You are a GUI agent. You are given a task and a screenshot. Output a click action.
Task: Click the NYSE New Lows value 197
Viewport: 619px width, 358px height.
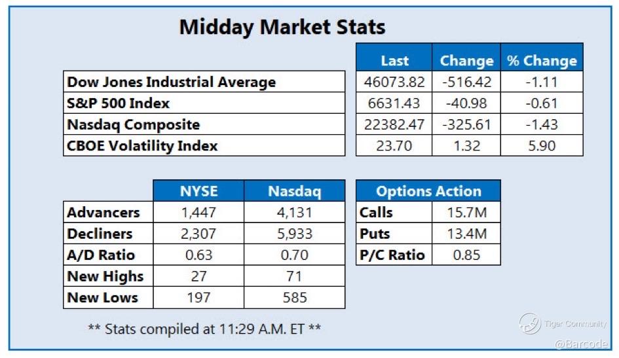click(198, 297)
